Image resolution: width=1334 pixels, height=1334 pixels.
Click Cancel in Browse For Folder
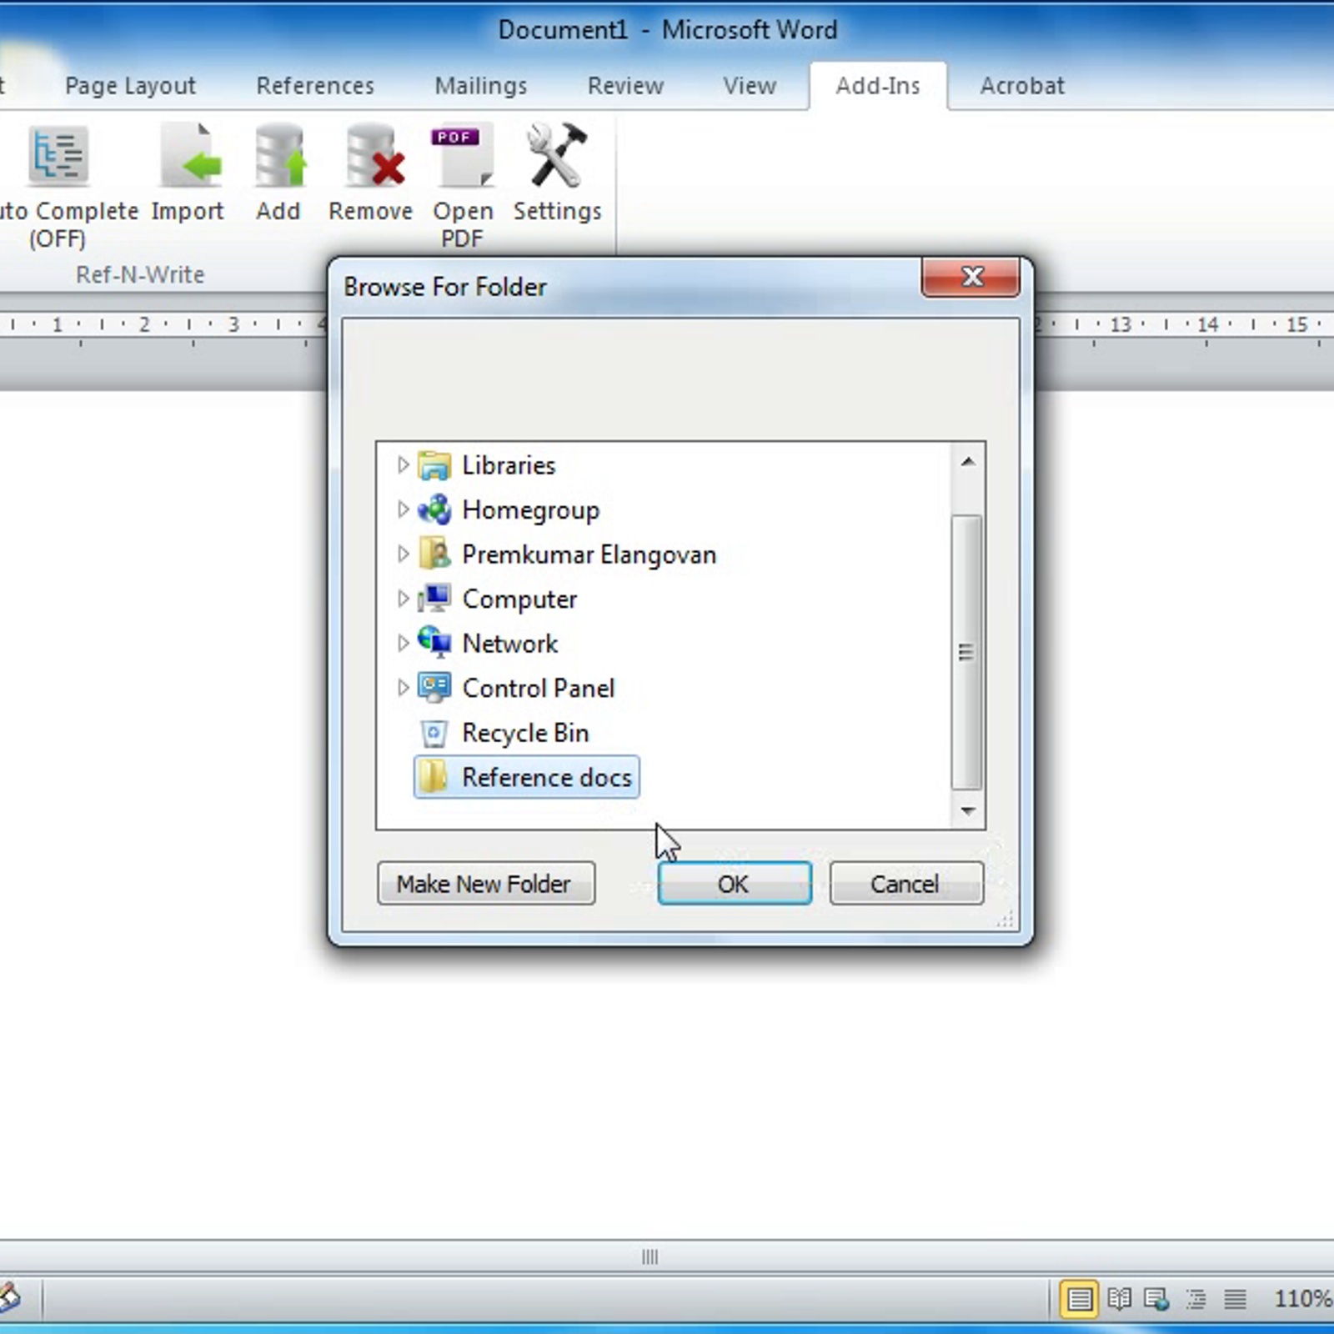(906, 884)
